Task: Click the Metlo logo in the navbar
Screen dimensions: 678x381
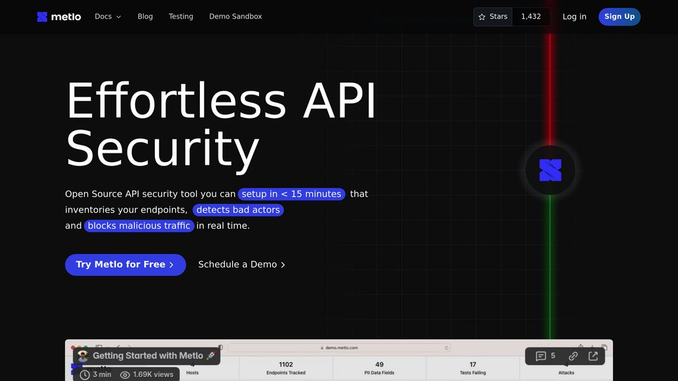Action: pos(58,17)
